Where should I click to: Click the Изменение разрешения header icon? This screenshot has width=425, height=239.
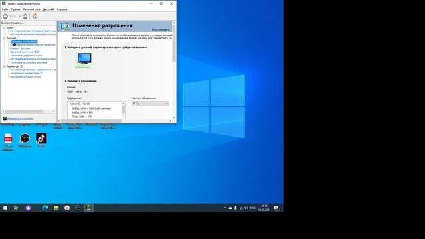tap(65, 27)
